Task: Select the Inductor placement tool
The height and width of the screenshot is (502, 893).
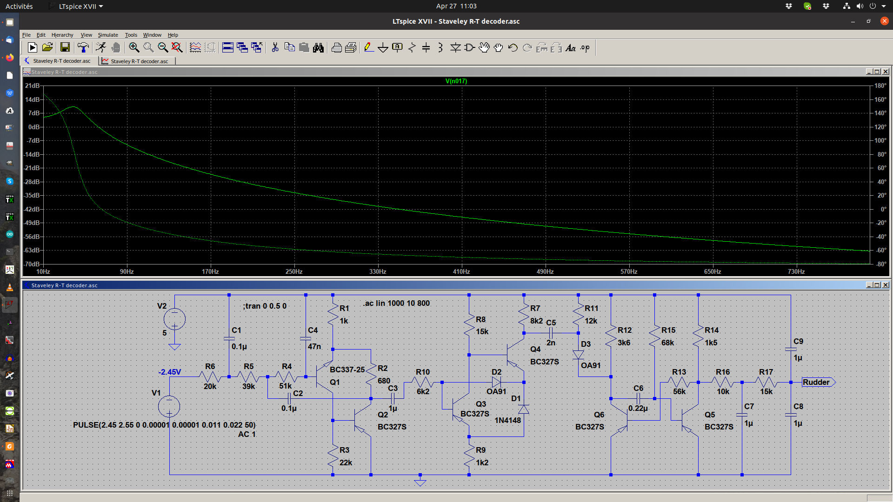Action: (440, 47)
